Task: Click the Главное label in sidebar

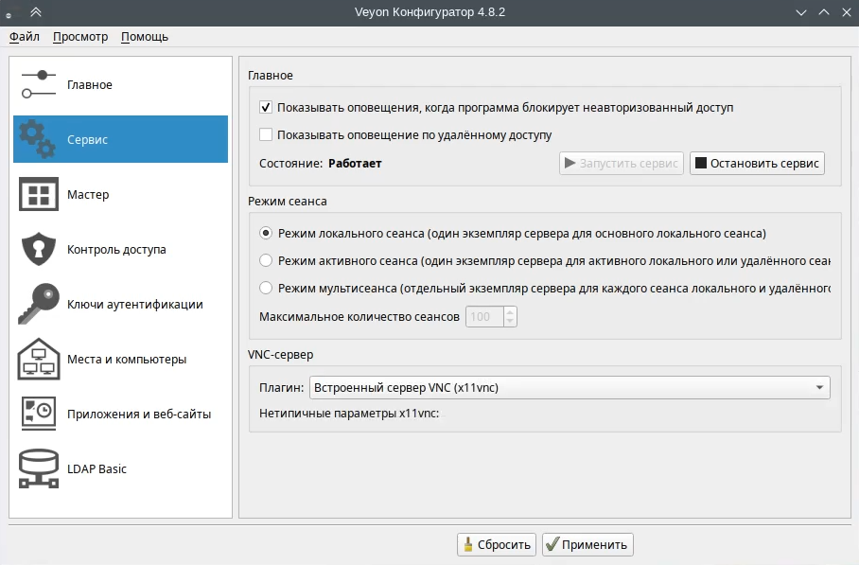Action: (90, 85)
